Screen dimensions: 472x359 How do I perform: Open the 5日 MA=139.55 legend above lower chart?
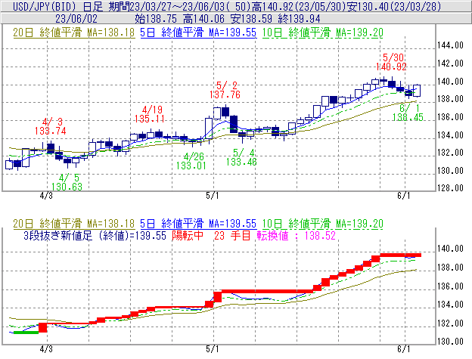[x=198, y=224]
